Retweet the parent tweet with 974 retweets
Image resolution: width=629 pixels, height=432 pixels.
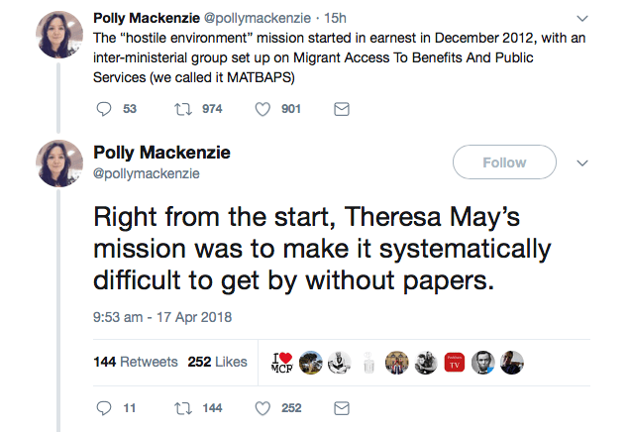183,109
